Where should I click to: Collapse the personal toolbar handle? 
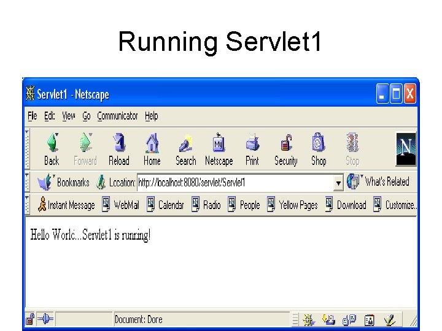[28, 205]
